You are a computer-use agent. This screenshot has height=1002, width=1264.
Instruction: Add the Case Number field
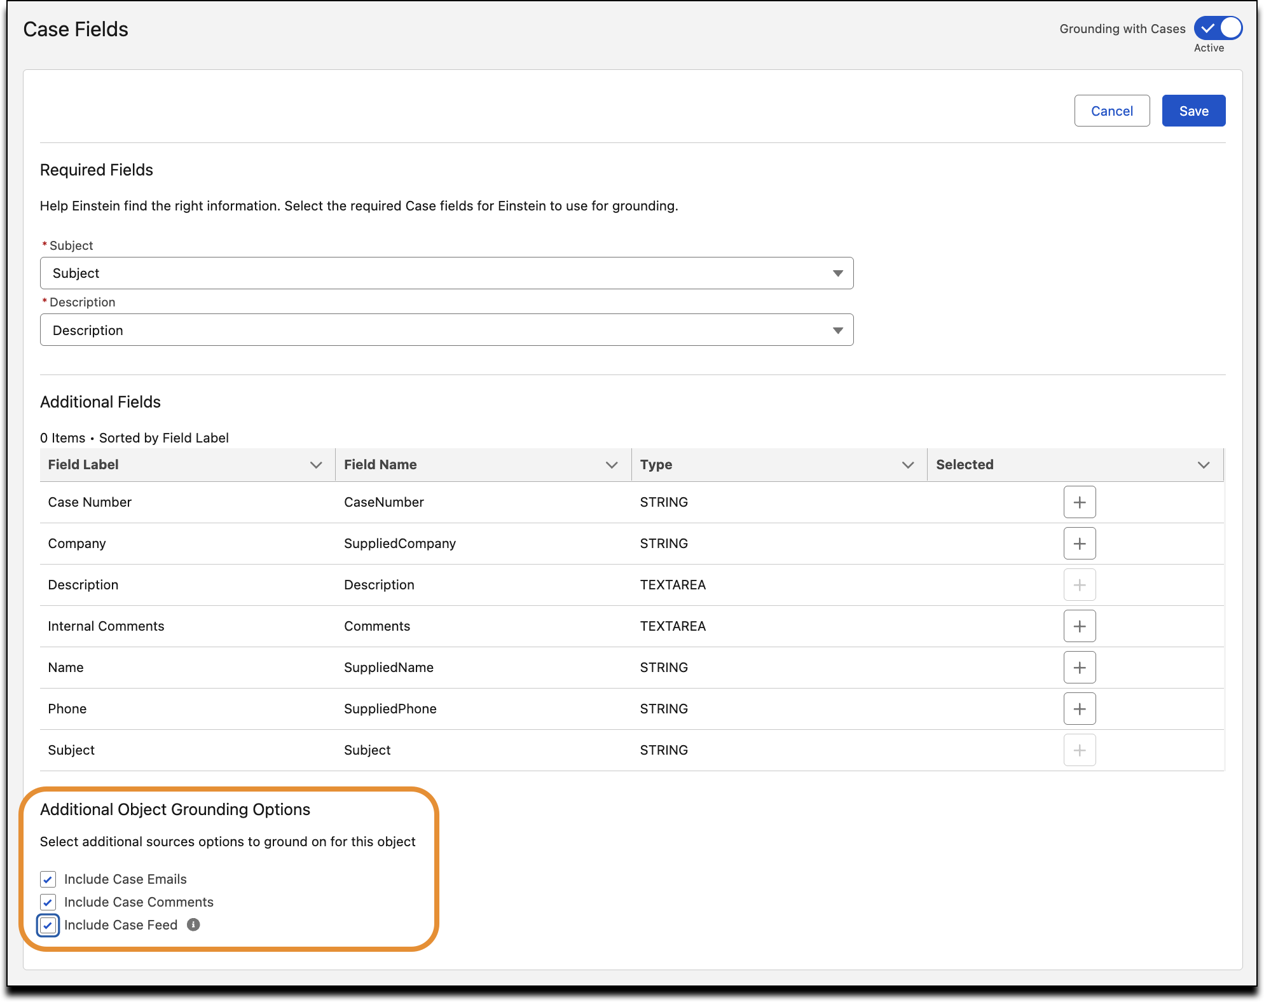tap(1079, 502)
